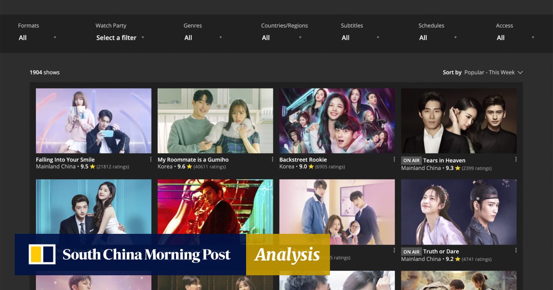Open Tears in Heaven poster thumbnail

pos(459,121)
